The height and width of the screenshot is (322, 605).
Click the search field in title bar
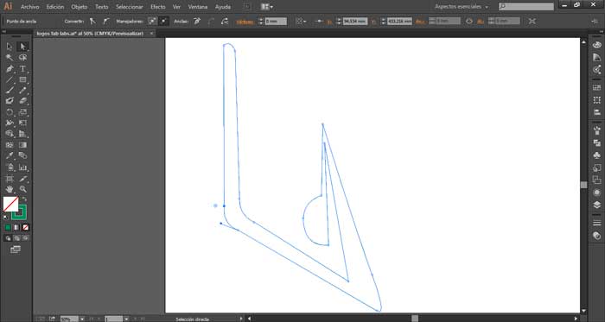pos(526,7)
